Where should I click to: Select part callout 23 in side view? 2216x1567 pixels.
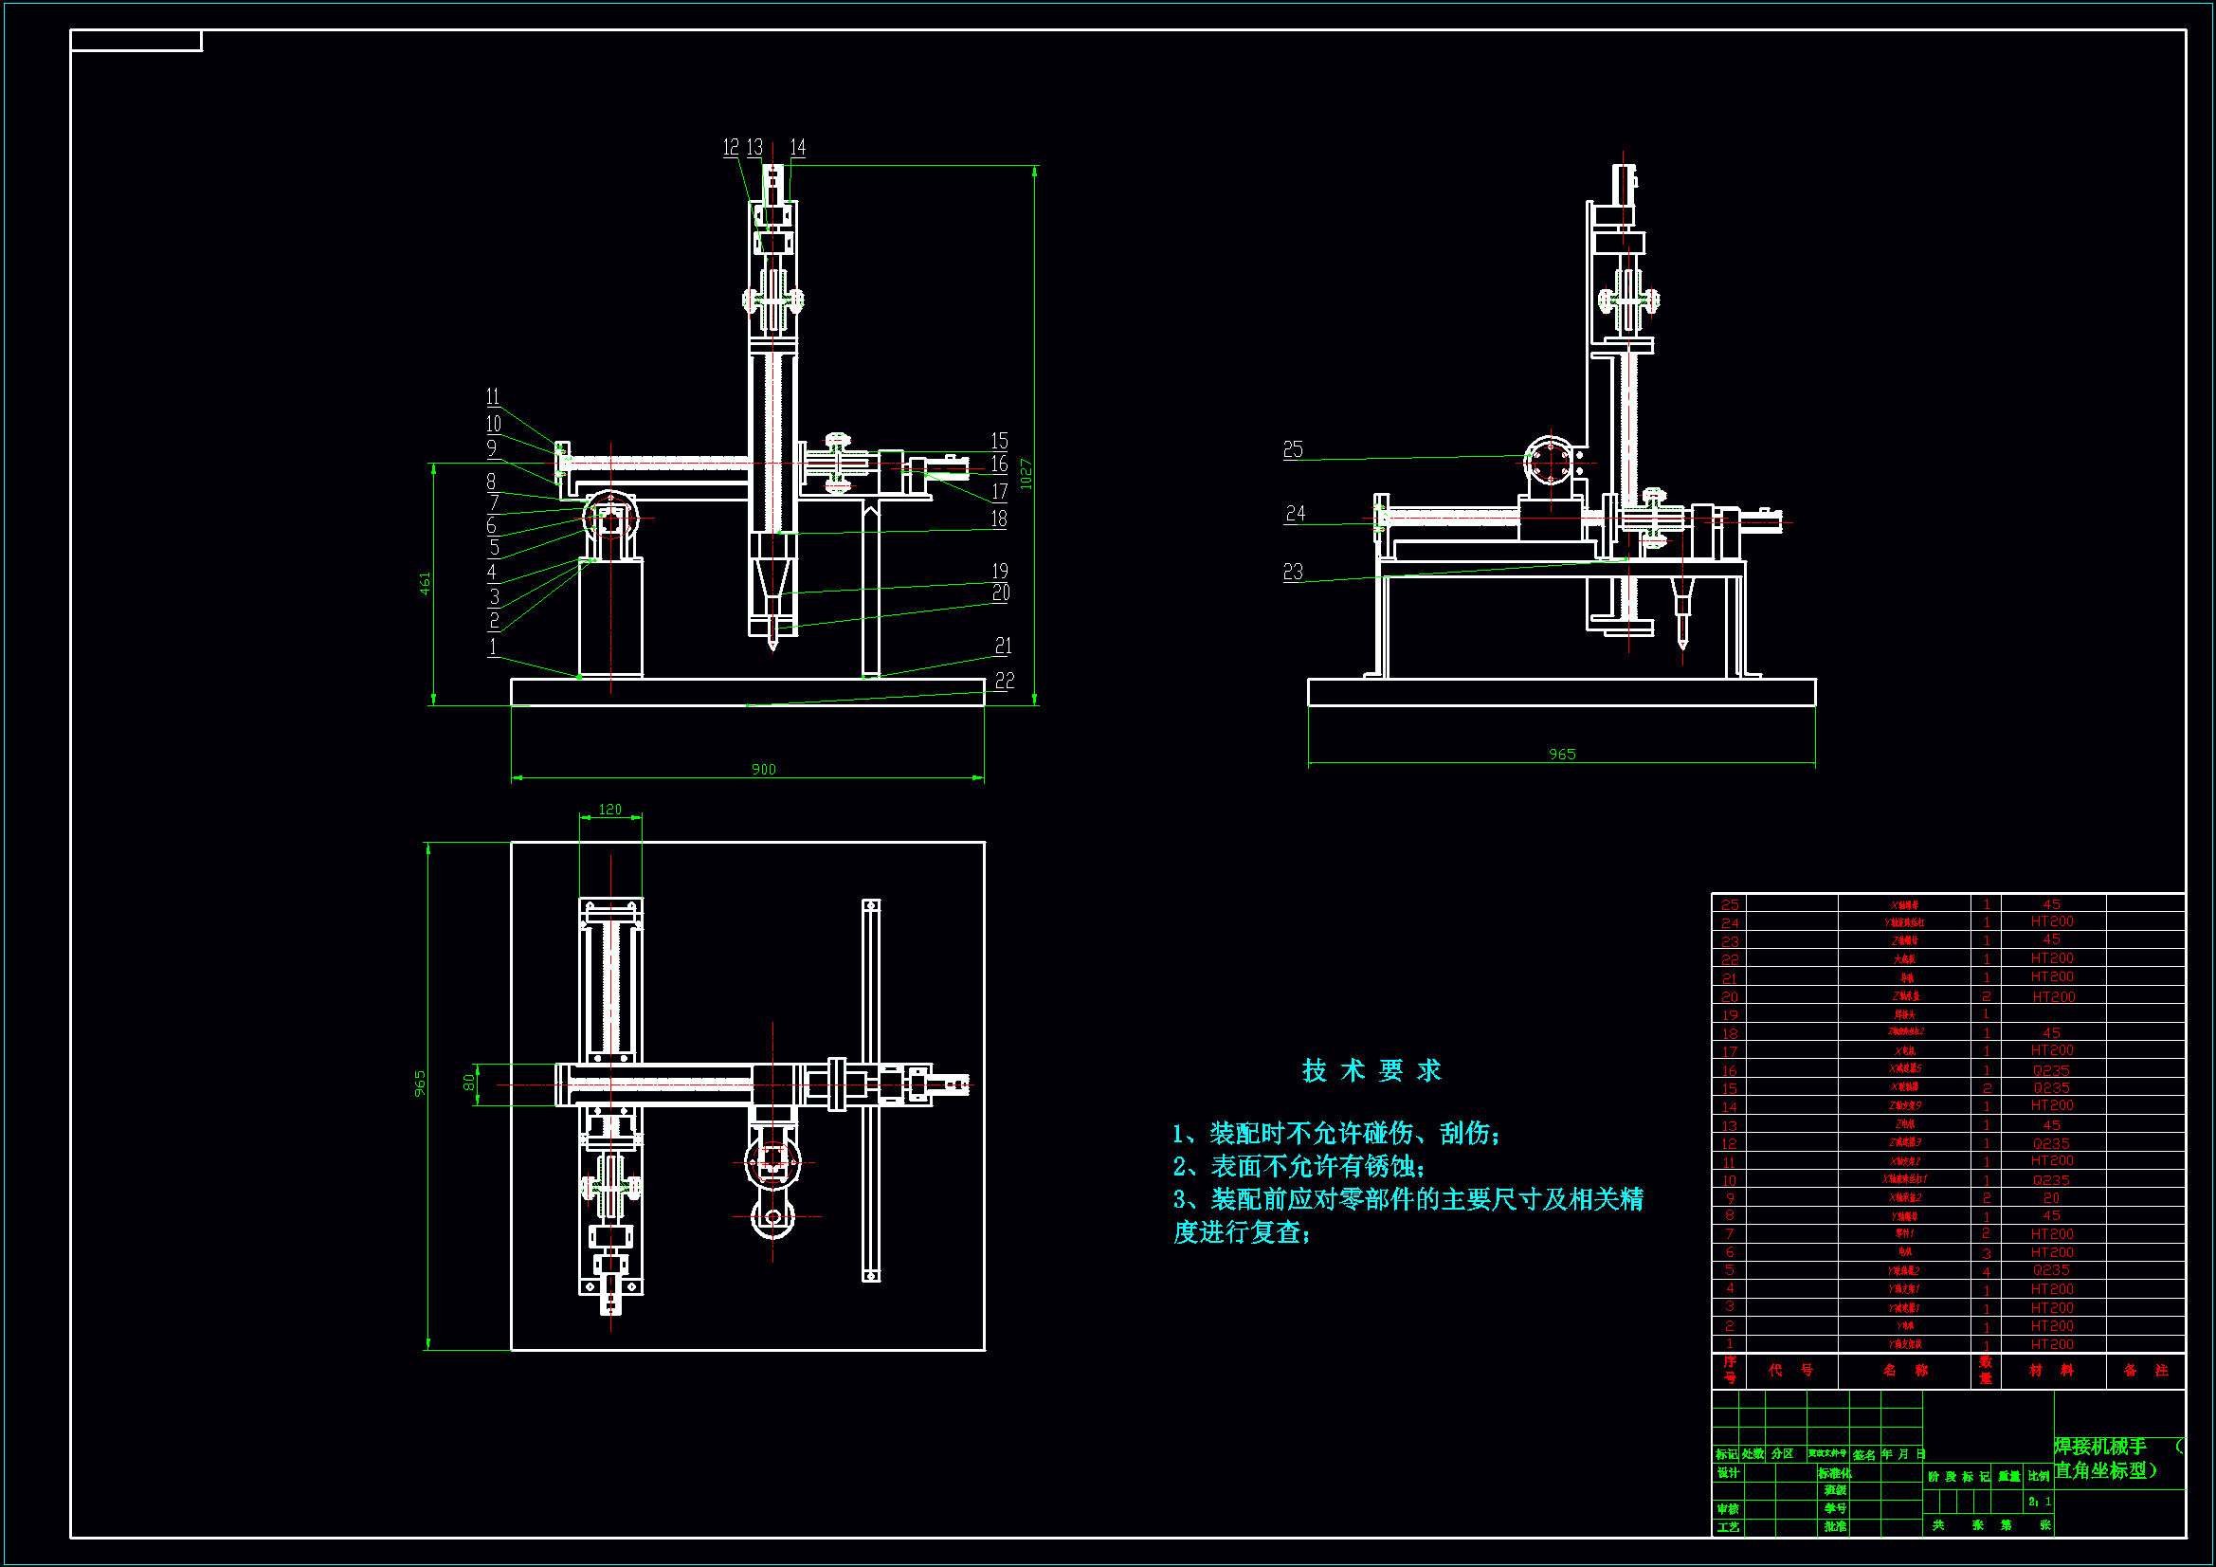click(x=1292, y=573)
